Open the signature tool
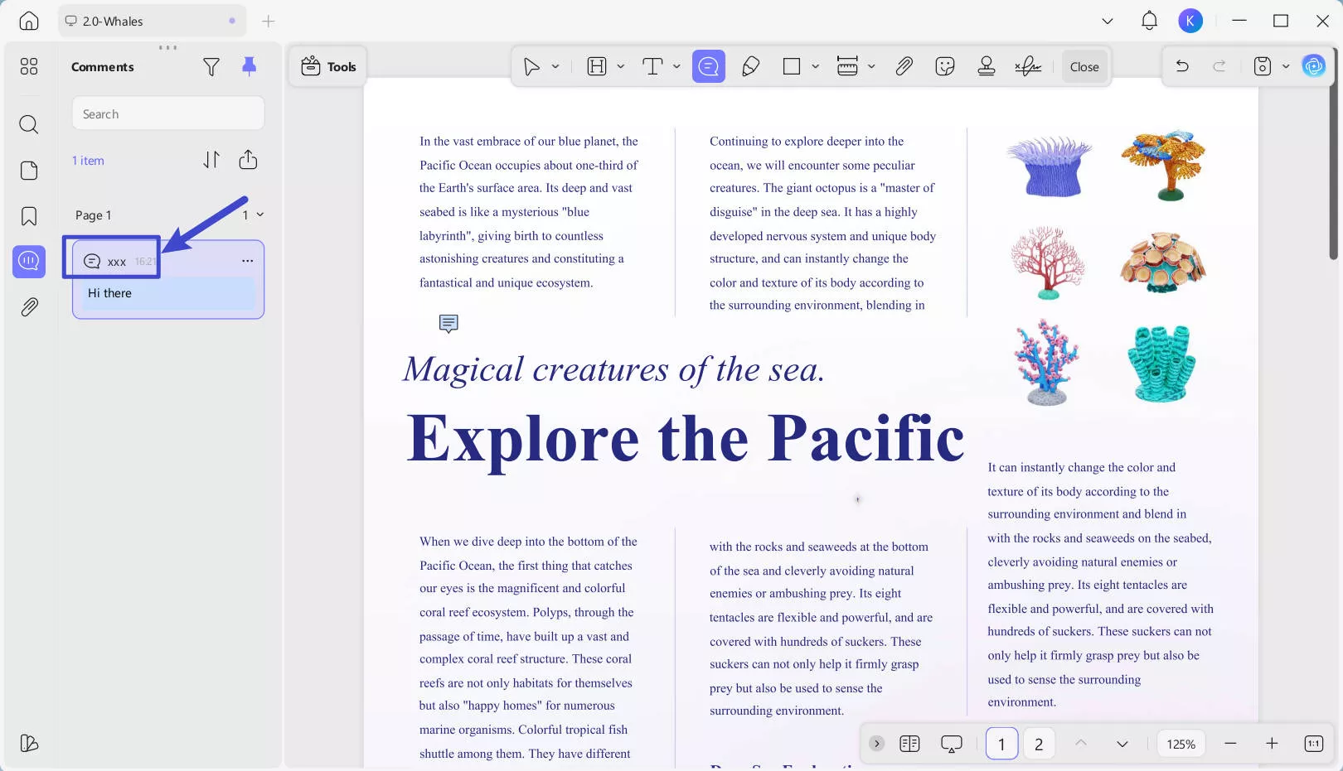This screenshot has width=1343, height=771. [x=1028, y=66]
